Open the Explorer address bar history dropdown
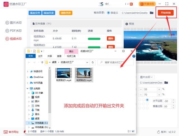 (87, 62)
